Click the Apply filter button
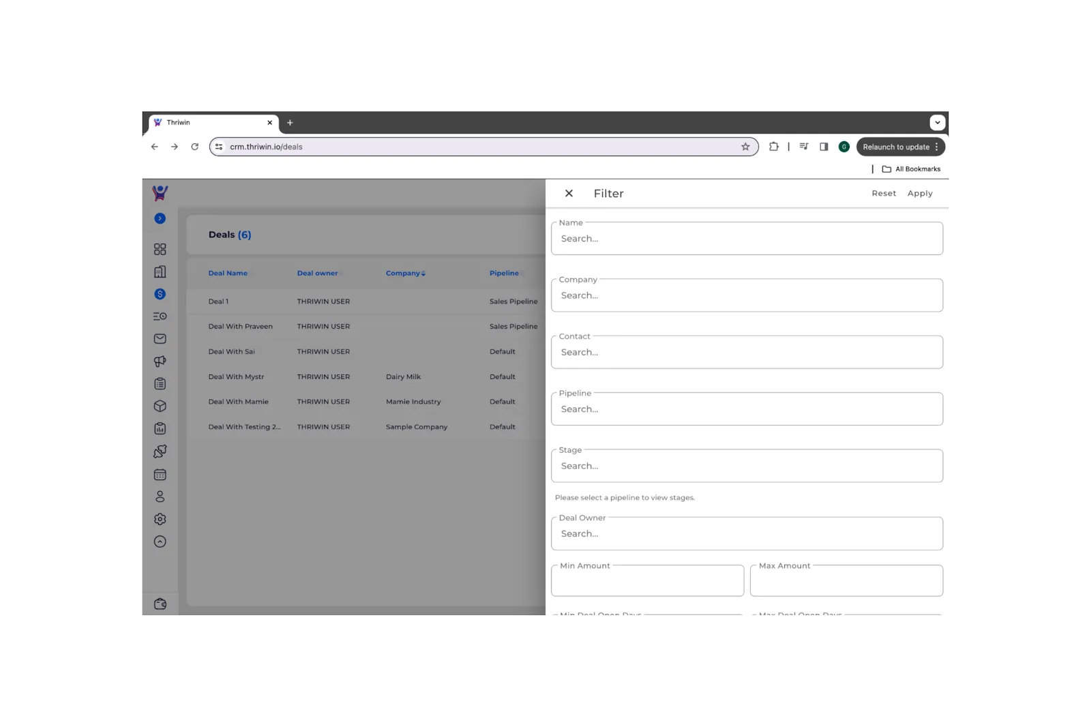 coord(920,194)
